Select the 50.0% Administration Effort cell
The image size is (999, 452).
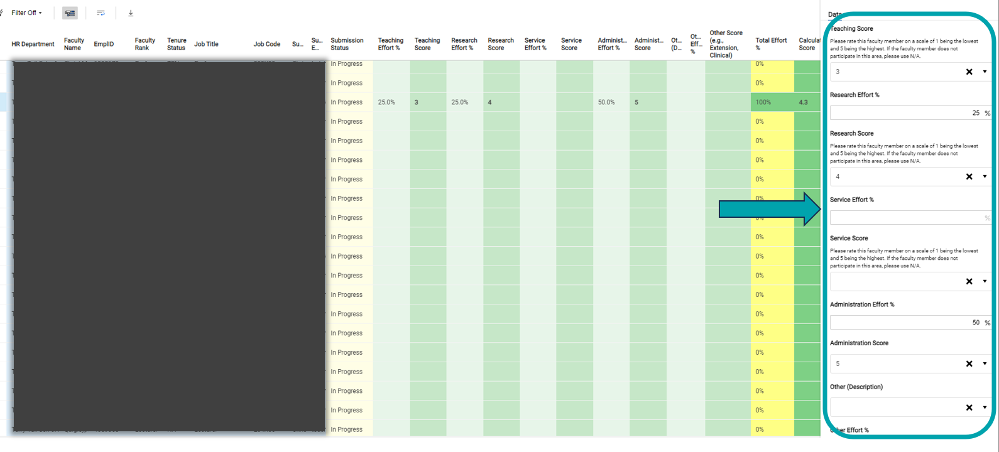[611, 102]
